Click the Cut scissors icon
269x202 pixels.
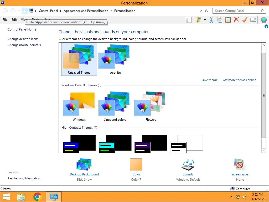pyautogui.click(x=211, y=20)
